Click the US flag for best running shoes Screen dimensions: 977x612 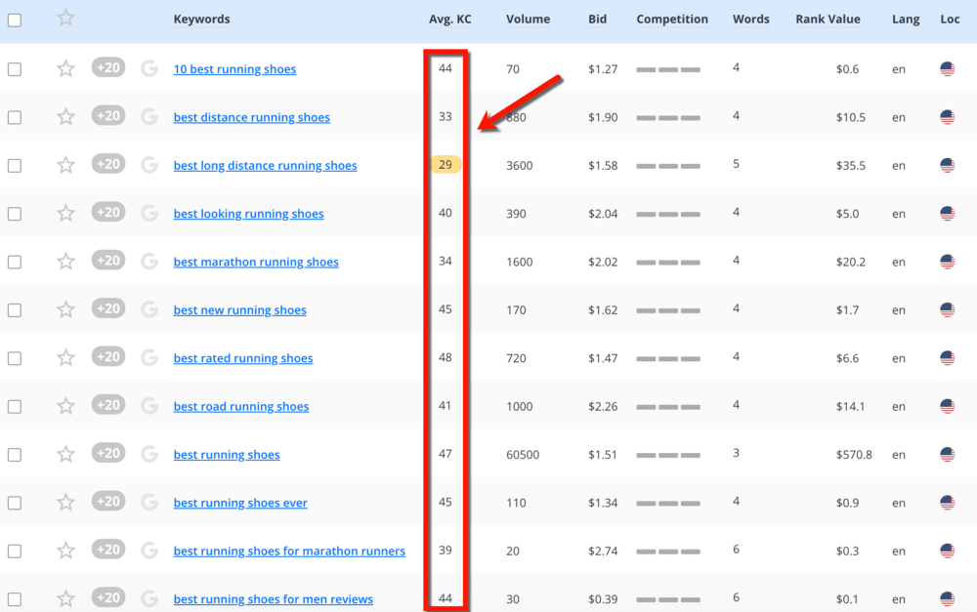[x=948, y=453]
